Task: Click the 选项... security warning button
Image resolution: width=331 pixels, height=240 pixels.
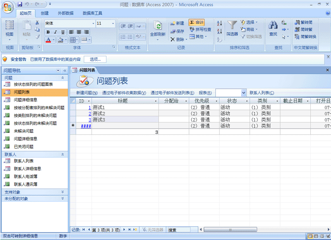Action: coord(95,59)
